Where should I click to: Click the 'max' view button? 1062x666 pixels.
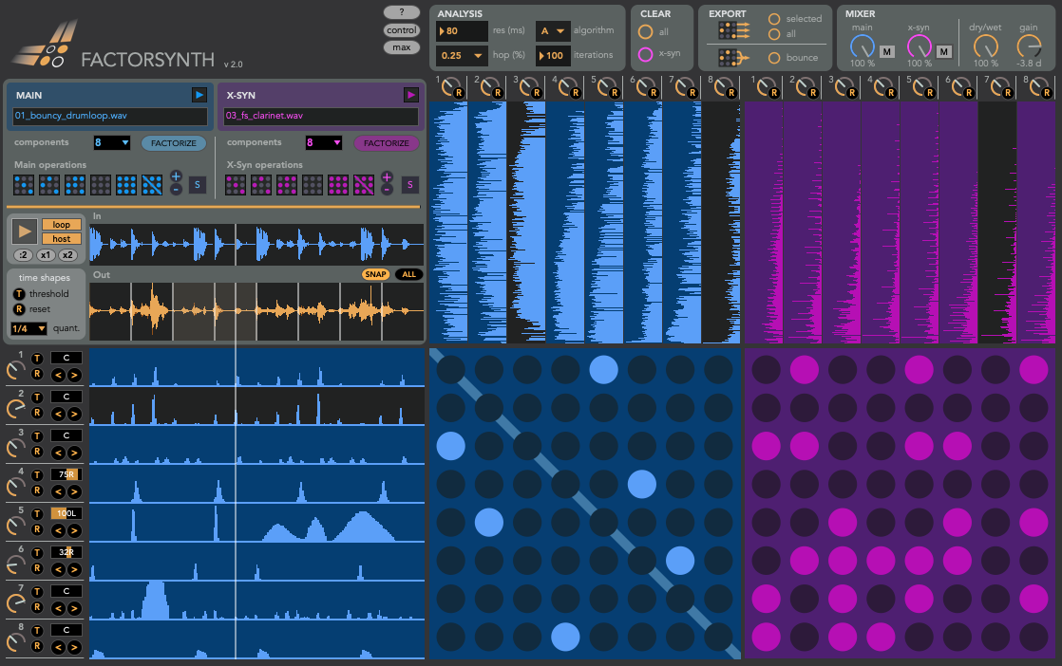point(402,47)
